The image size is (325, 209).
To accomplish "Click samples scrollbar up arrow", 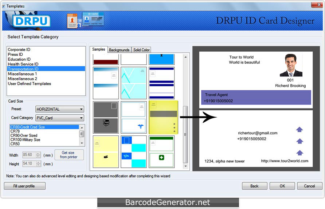I will pyautogui.click(x=185, y=57).
